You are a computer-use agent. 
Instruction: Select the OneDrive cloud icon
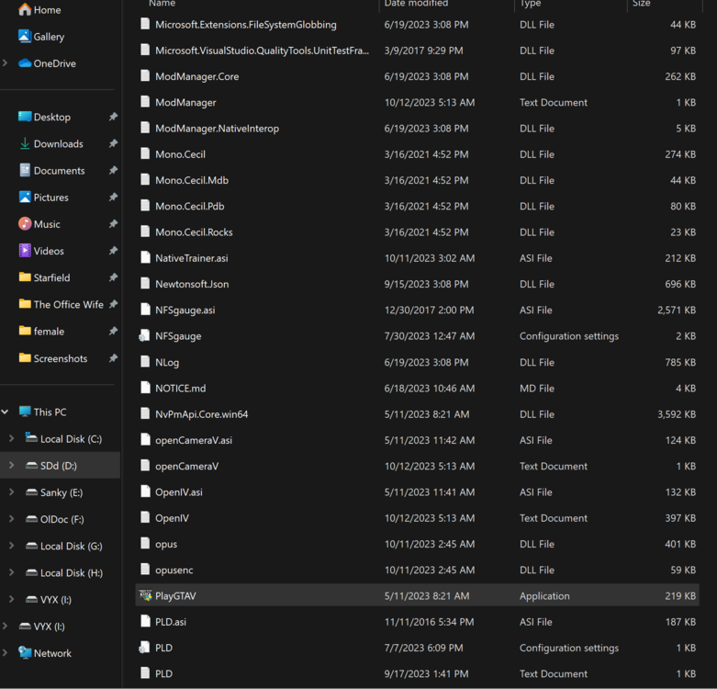(25, 63)
